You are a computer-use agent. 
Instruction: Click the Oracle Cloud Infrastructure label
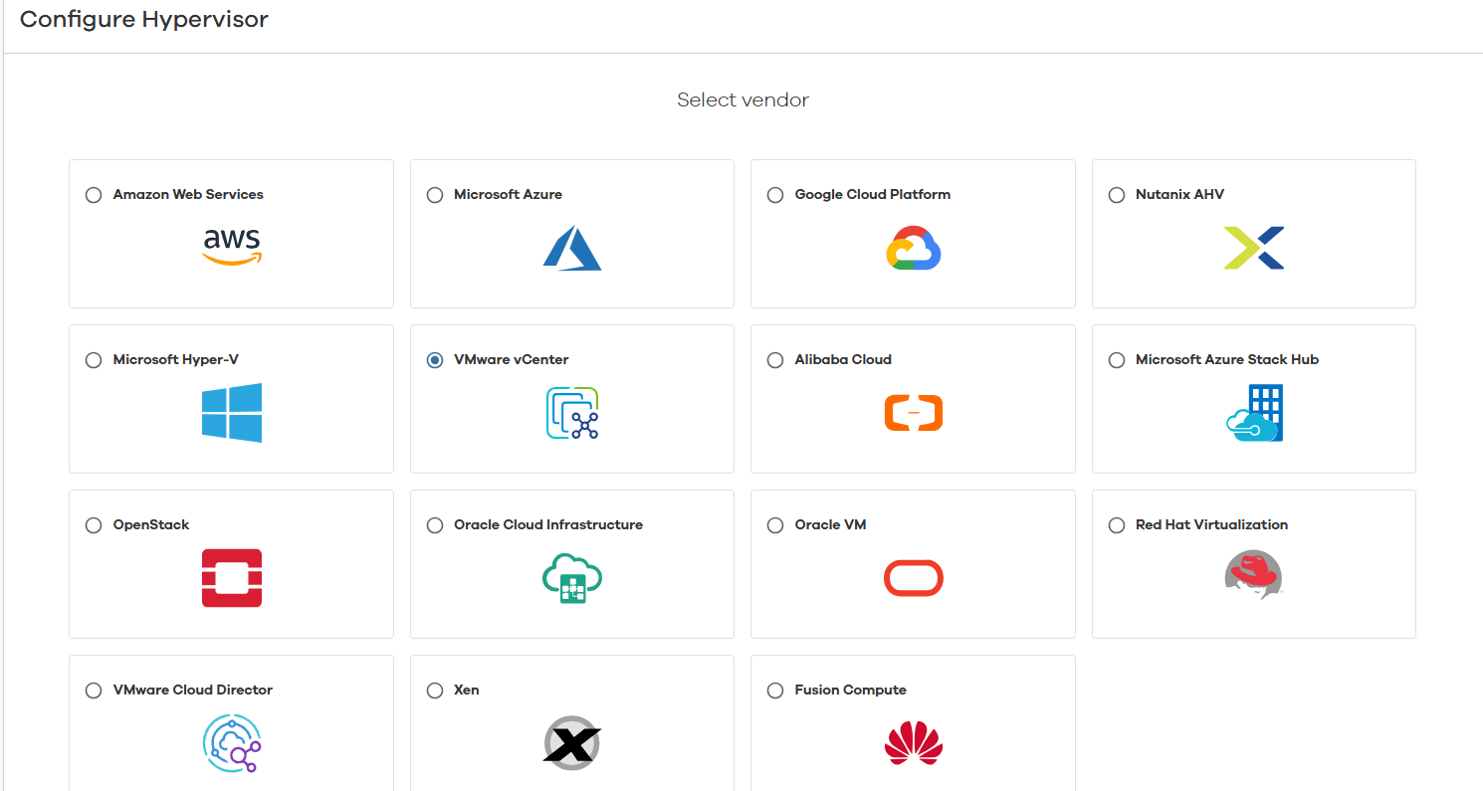547,525
